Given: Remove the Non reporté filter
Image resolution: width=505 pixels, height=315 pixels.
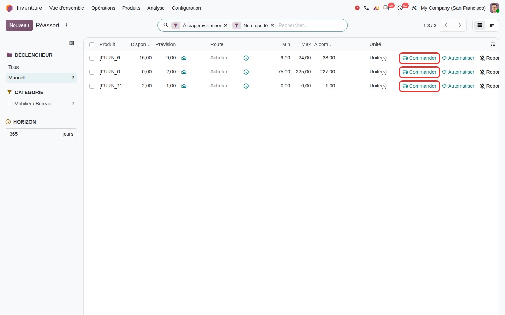Looking at the screenshot, I should point(272,26).
